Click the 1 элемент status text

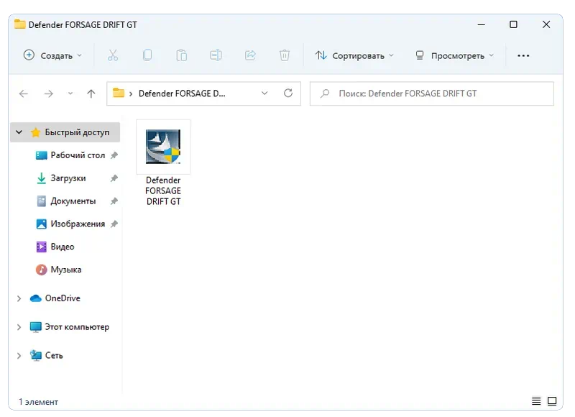(39, 402)
